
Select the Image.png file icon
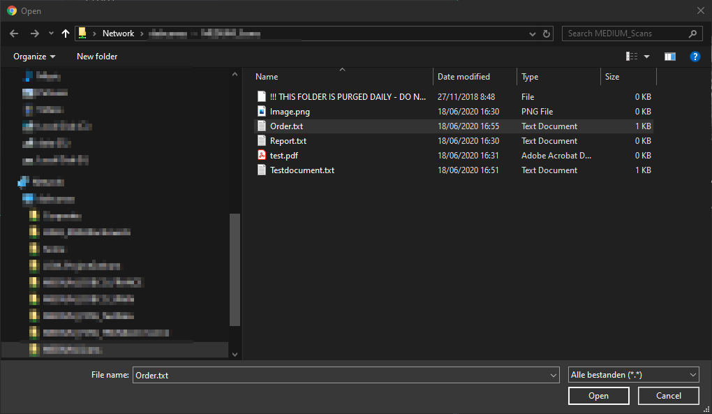(x=262, y=112)
